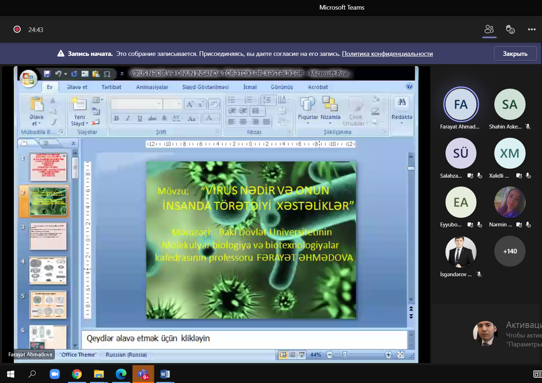Click the Windows Start button

(x=11, y=374)
